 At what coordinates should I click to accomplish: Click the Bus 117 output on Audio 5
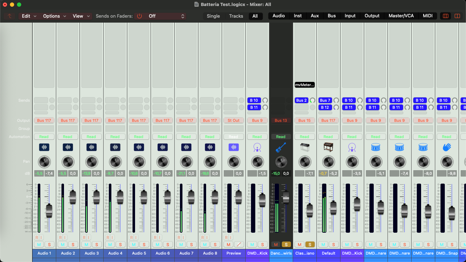click(x=139, y=120)
